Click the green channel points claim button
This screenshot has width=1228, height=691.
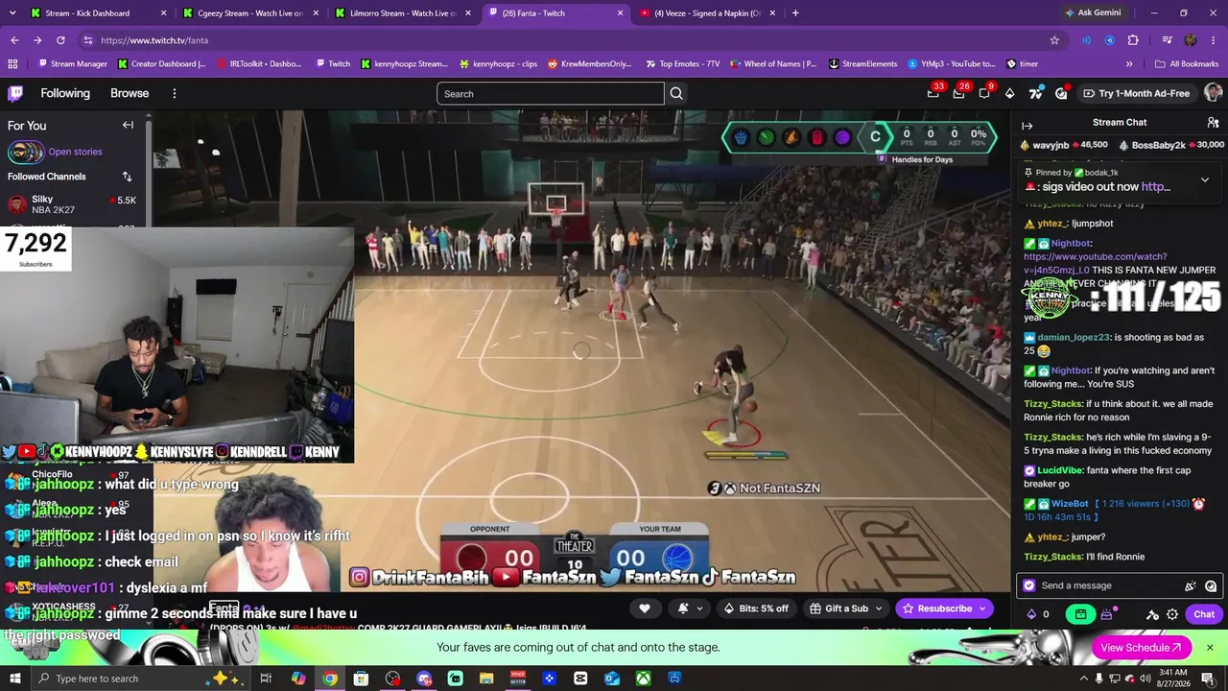coord(1081,614)
